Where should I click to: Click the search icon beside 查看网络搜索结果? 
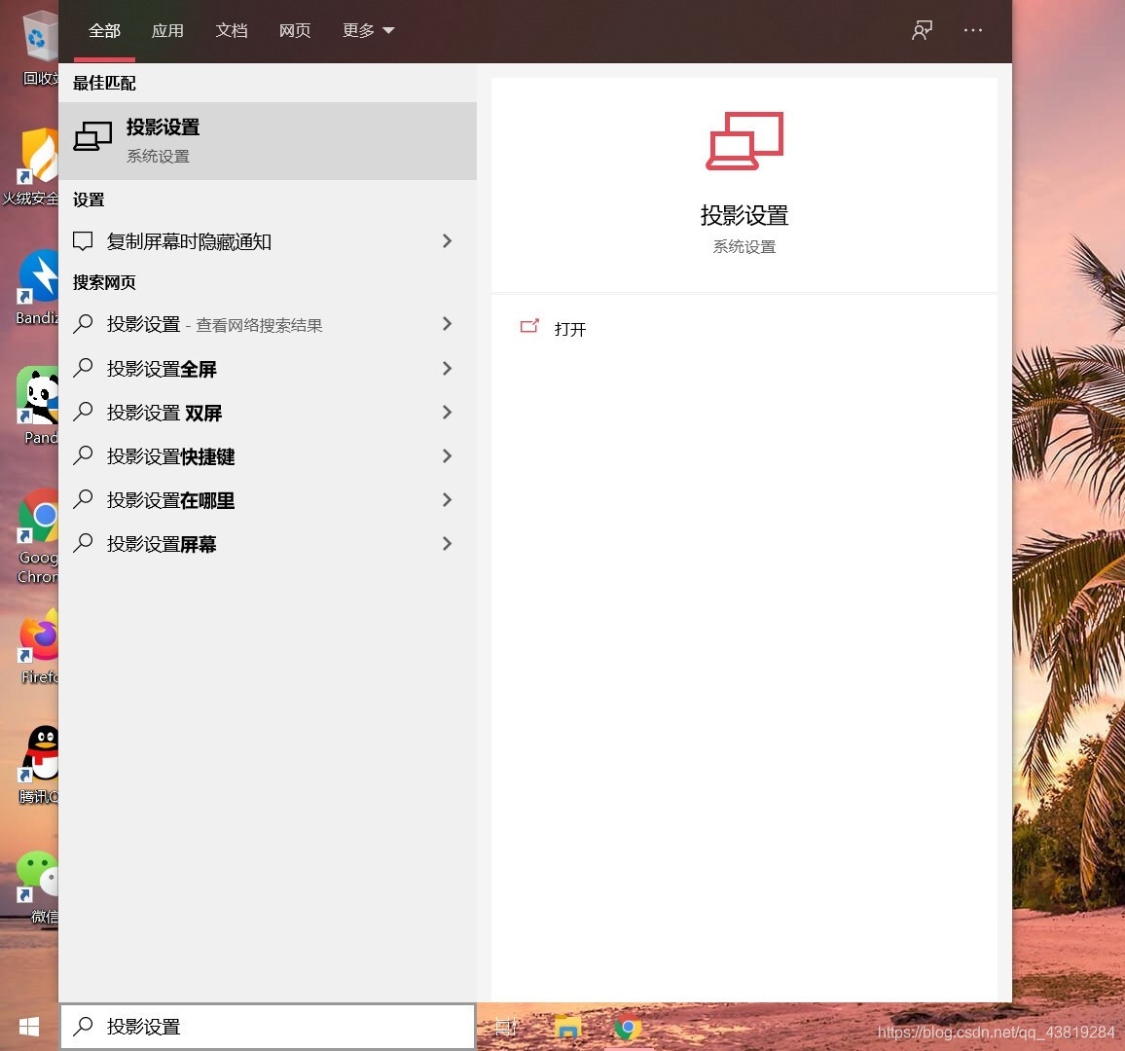point(84,323)
